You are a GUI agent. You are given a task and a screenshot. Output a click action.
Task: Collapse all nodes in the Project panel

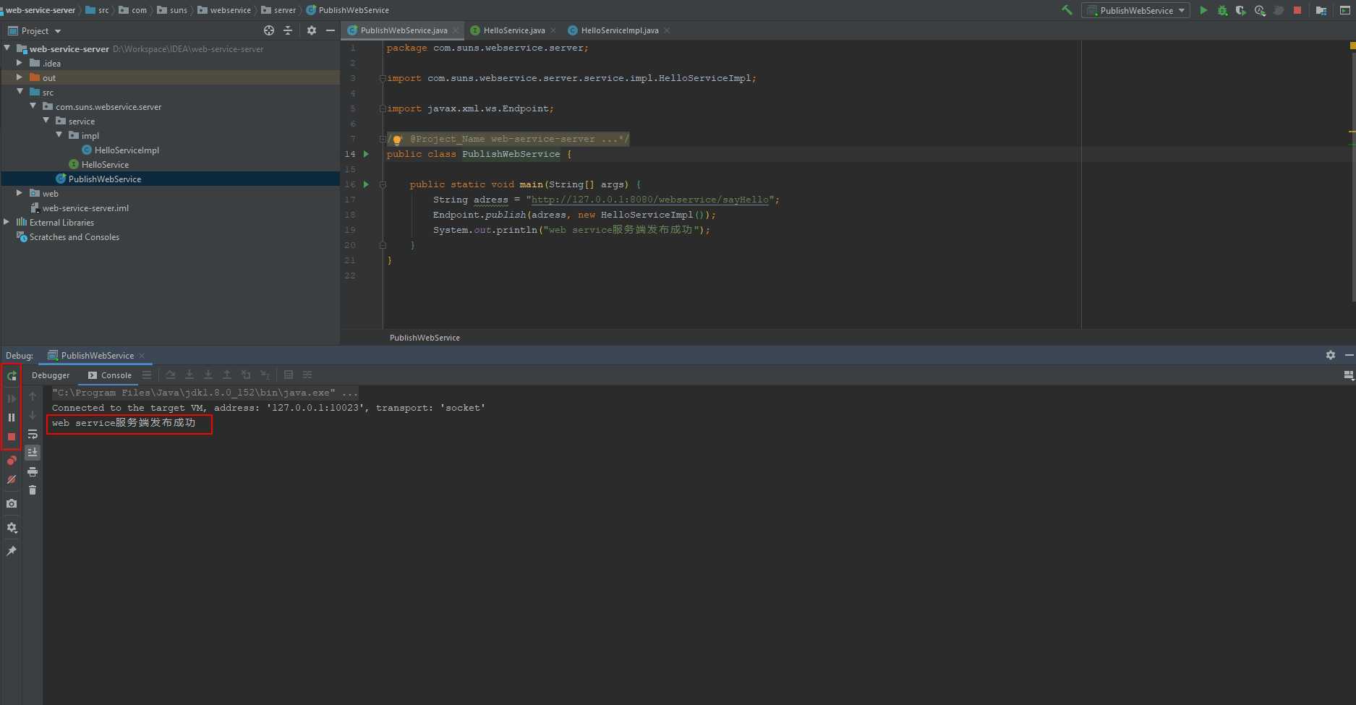click(x=288, y=30)
